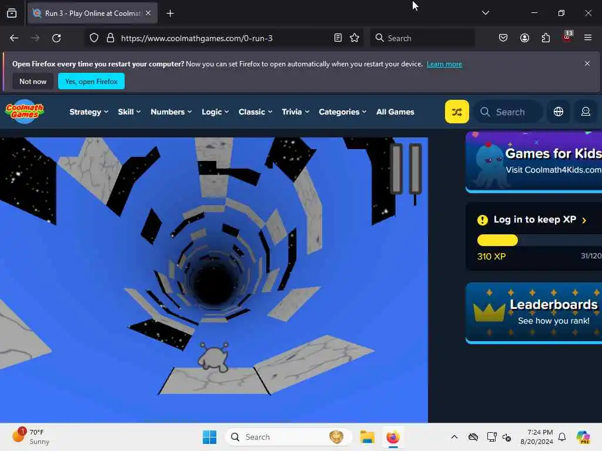Open the Coolmath account profile icon
The height and width of the screenshot is (451, 602).
click(x=586, y=112)
